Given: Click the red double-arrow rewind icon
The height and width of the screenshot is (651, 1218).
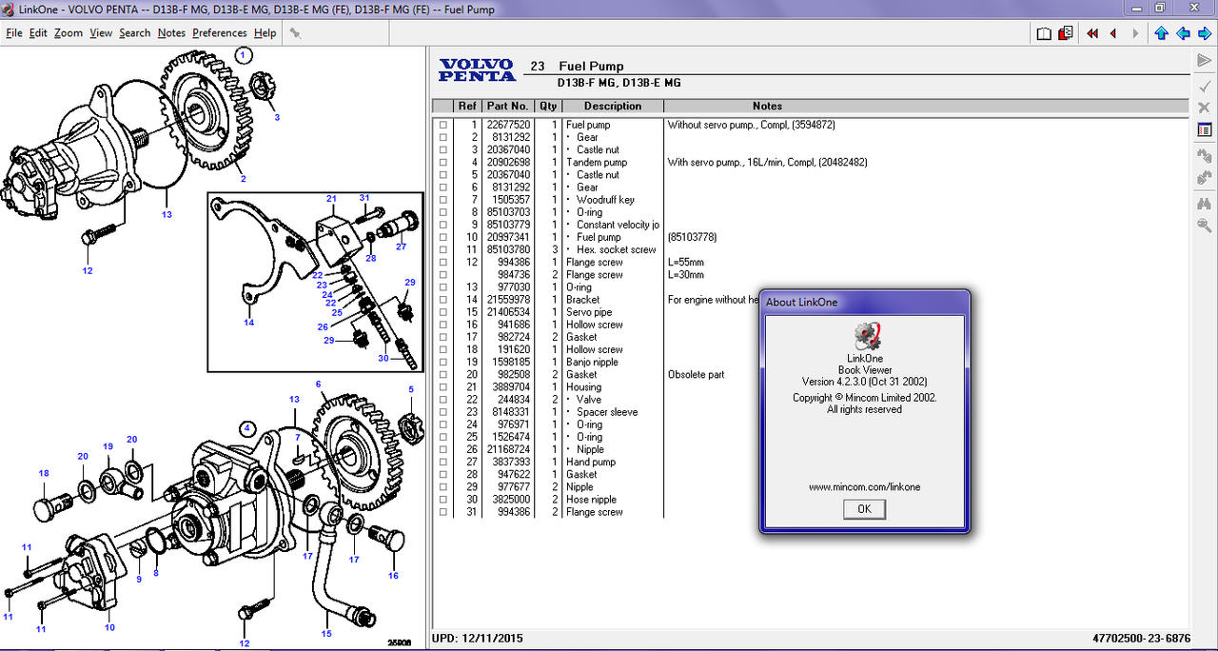Looking at the screenshot, I should pos(1092,33).
